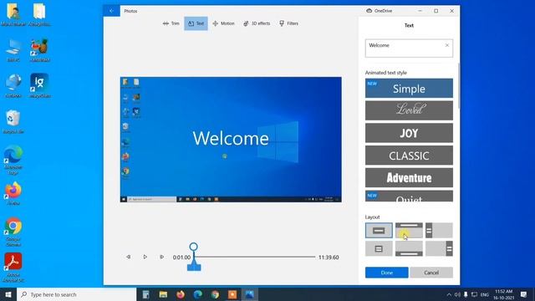This screenshot has height=301, width=535.
Task: Click the taskbar search box
Action: point(76,294)
